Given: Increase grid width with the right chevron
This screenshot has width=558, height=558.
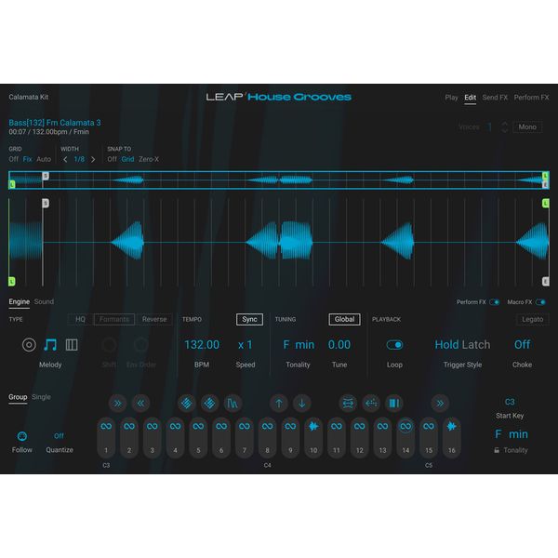Looking at the screenshot, I should (x=93, y=159).
